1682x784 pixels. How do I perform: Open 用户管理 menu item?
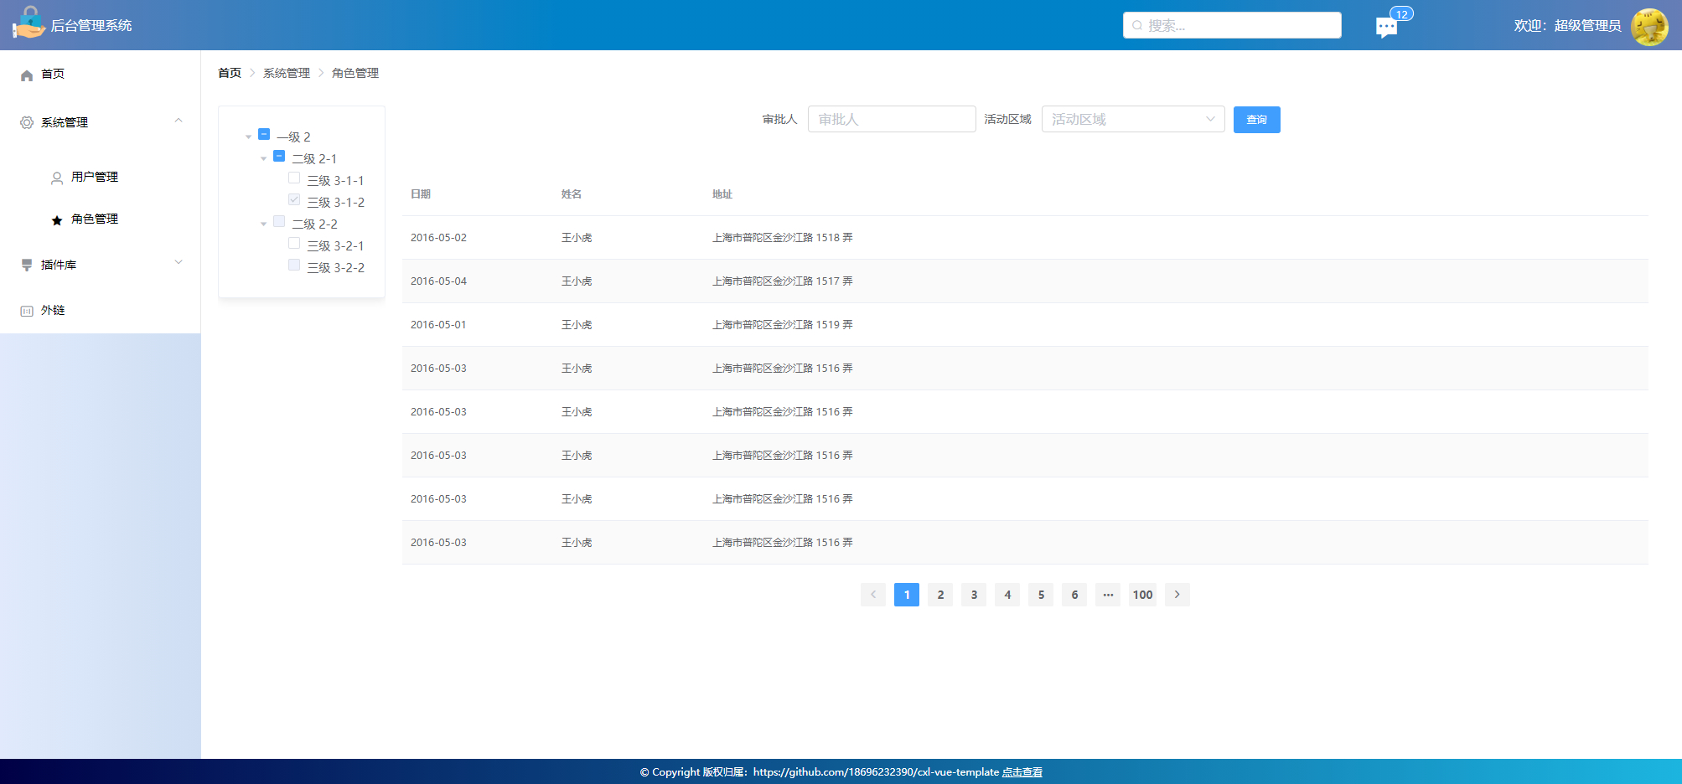point(101,177)
